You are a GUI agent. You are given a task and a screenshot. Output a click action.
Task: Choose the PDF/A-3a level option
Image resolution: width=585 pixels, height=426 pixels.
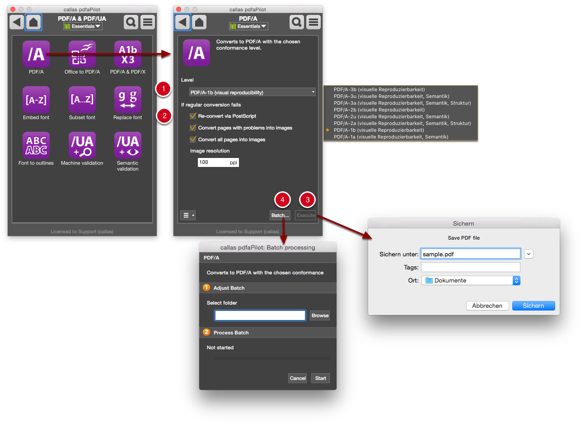coord(402,103)
